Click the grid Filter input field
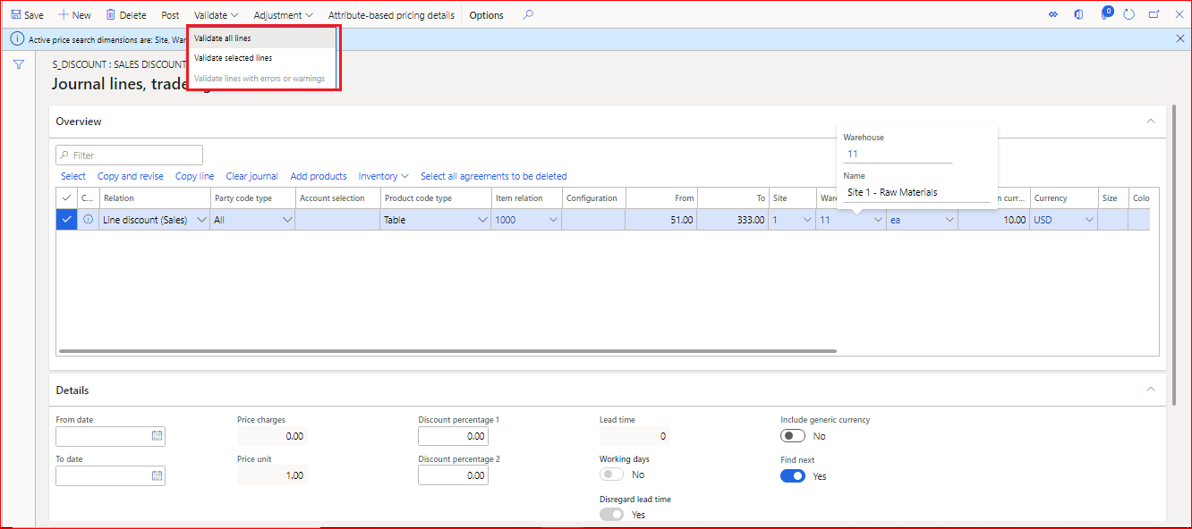Image resolution: width=1192 pixels, height=529 pixels. pyautogui.click(x=130, y=155)
